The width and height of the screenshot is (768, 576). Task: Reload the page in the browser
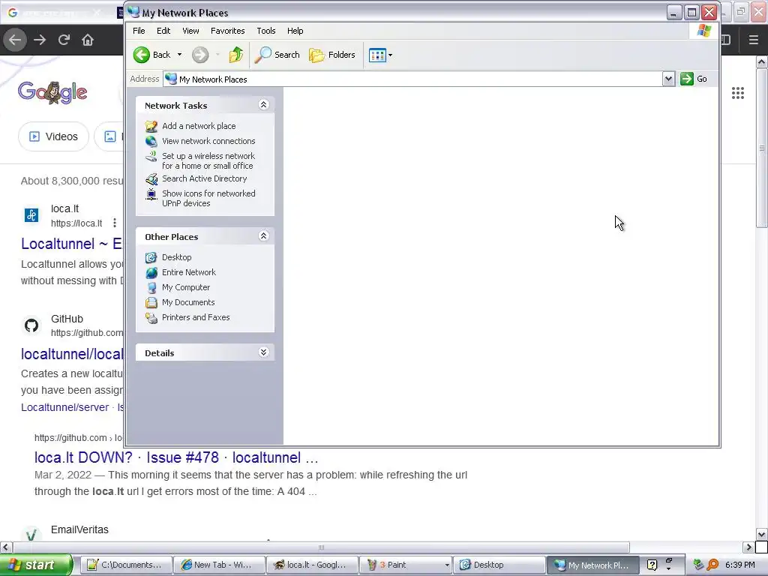(64, 40)
